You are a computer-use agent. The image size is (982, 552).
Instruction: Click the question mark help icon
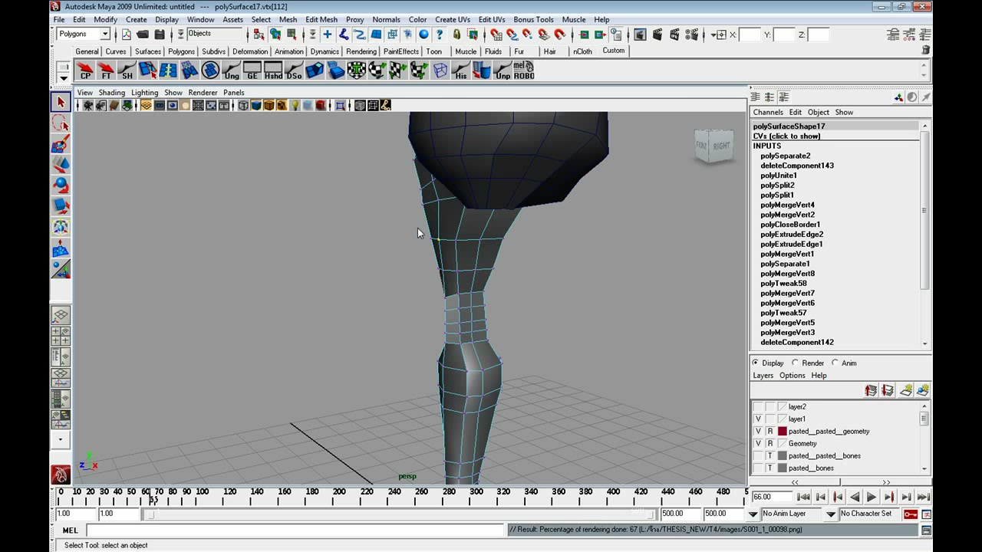tap(440, 34)
